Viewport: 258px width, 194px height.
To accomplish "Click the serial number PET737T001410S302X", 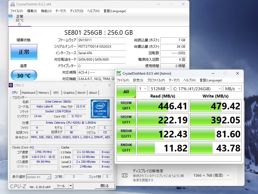I will [101, 46].
